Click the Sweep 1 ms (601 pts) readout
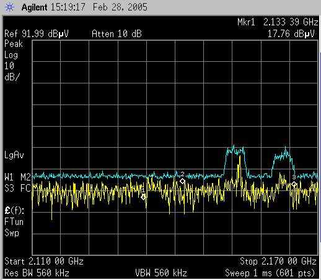The height and width of the screenshot is (280, 321). click(x=270, y=273)
